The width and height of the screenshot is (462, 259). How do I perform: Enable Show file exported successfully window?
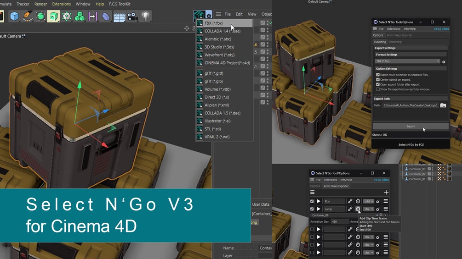pos(378,89)
